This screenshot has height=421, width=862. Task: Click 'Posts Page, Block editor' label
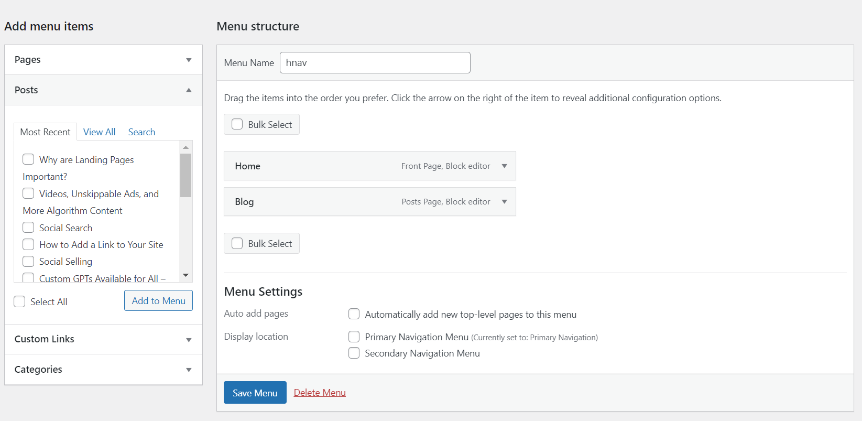(x=446, y=202)
